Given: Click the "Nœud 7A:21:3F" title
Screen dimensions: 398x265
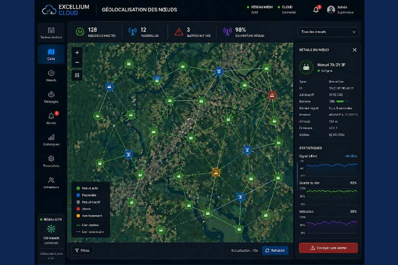Looking at the screenshot, I should [x=331, y=65].
